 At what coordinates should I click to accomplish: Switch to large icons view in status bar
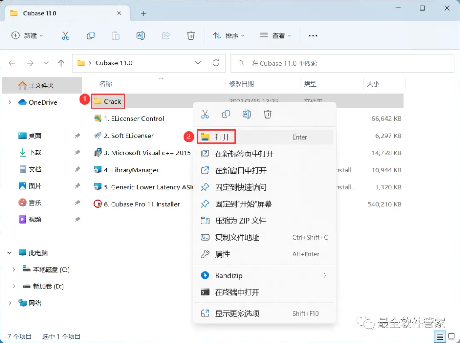(x=452, y=337)
